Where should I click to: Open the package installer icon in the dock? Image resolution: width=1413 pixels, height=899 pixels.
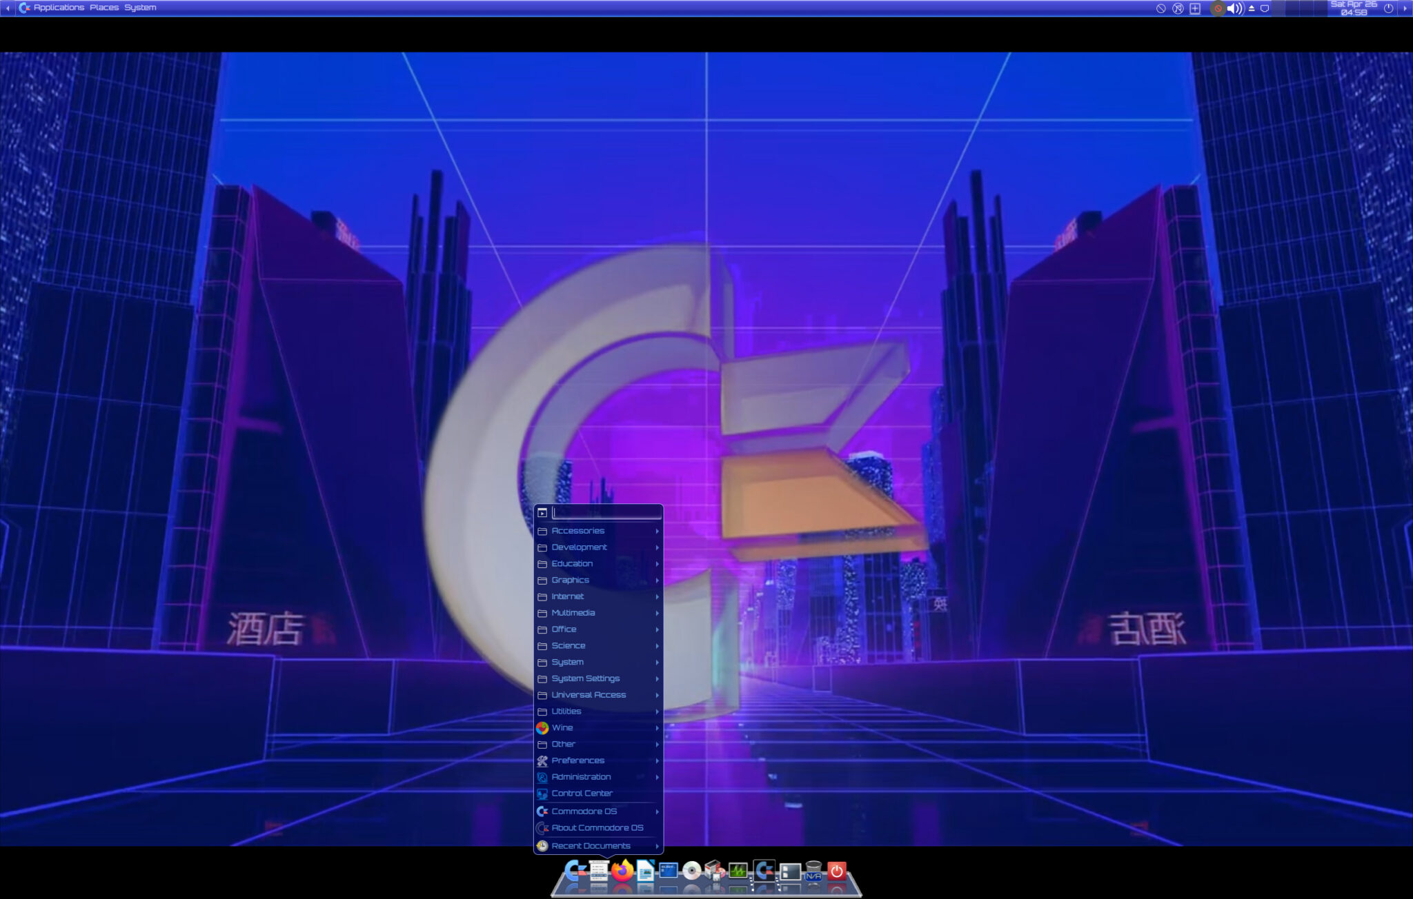pos(713,870)
